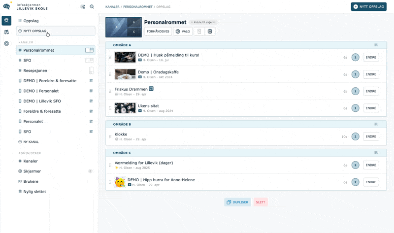
Task: Click the crossed-out device icon by VALG
Action: click(199, 32)
